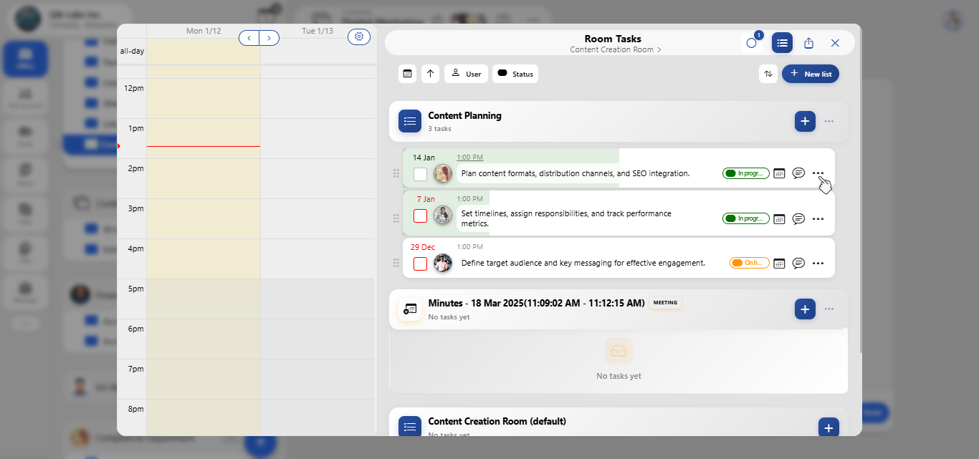Go to previous day in calendar
This screenshot has height=459, width=979.
(x=249, y=38)
